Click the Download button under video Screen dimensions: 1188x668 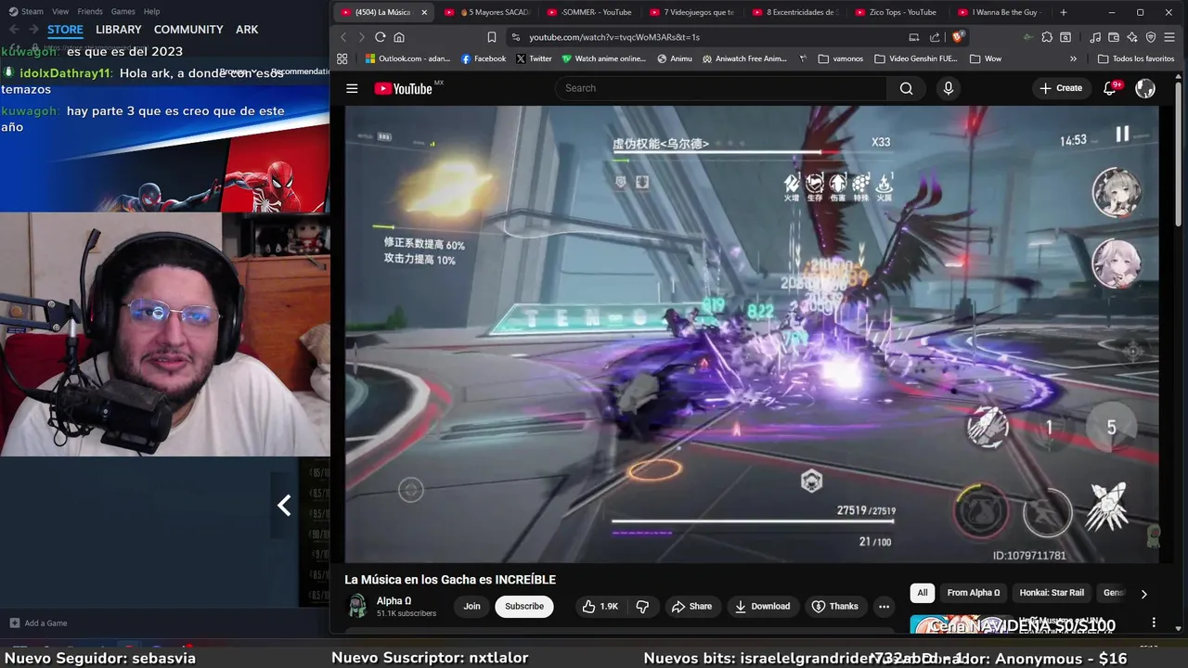click(762, 606)
